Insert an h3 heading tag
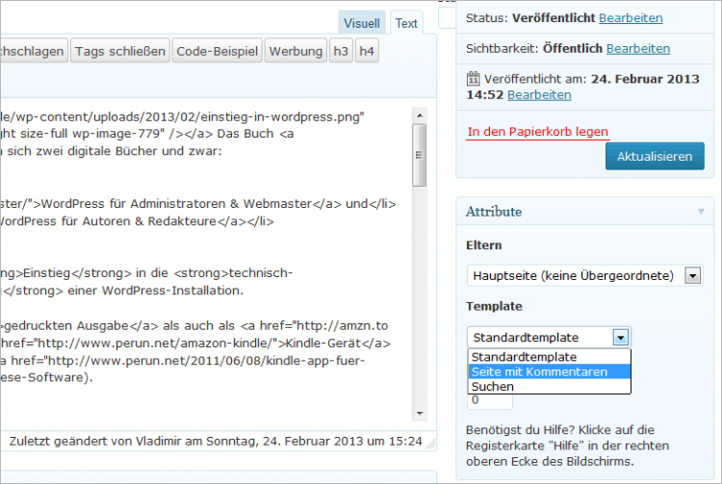Image resolution: width=722 pixels, height=484 pixels. (x=341, y=51)
